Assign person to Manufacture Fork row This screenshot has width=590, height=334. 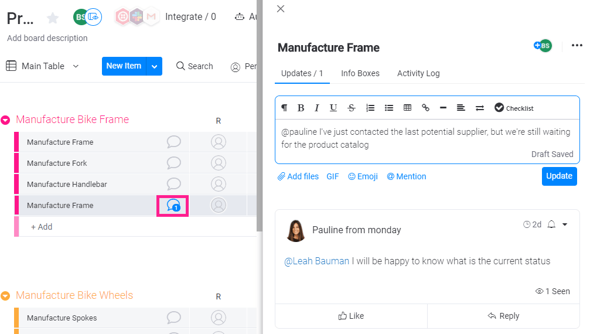218,163
